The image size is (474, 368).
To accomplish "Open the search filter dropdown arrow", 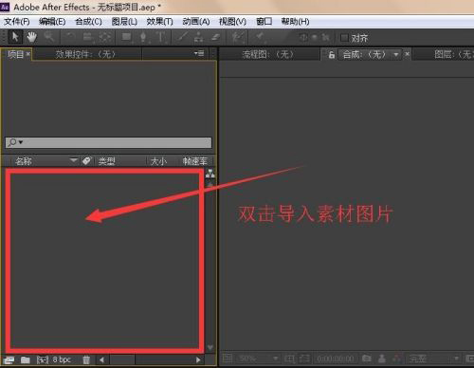I will (x=21, y=142).
